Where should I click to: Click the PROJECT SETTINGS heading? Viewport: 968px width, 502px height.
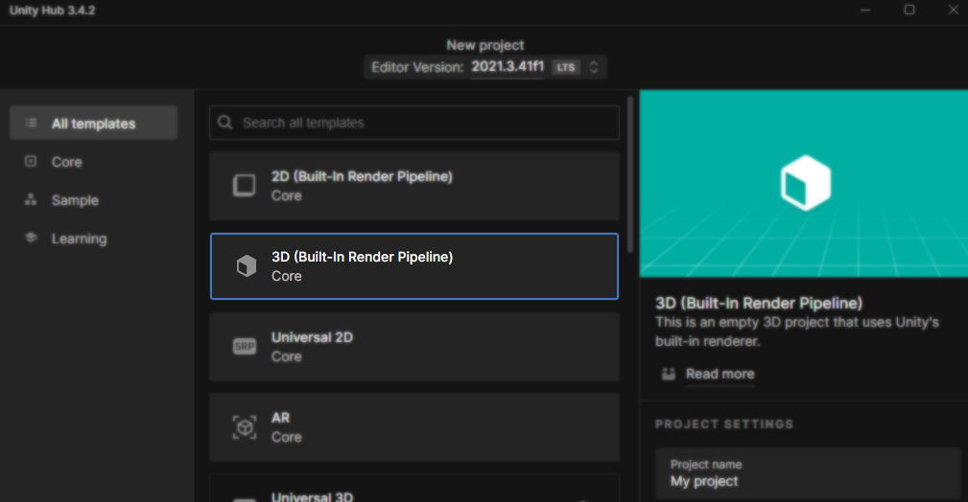(724, 424)
